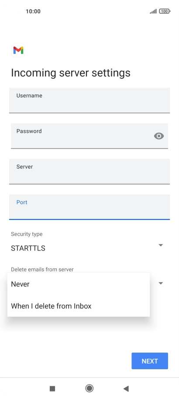
Task: Choose the Never option
Action: tap(78, 284)
